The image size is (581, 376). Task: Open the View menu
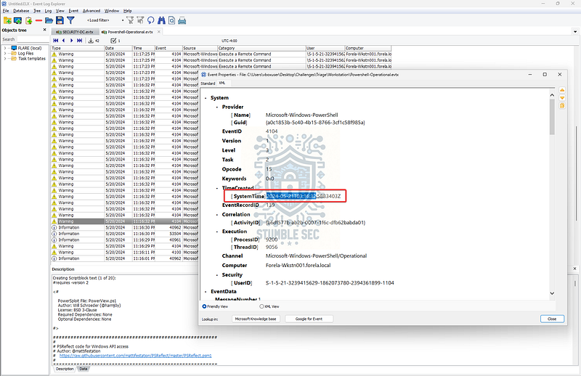point(60,11)
